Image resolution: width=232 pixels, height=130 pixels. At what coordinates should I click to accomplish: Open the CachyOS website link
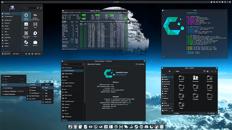click(x=121, y=75)
